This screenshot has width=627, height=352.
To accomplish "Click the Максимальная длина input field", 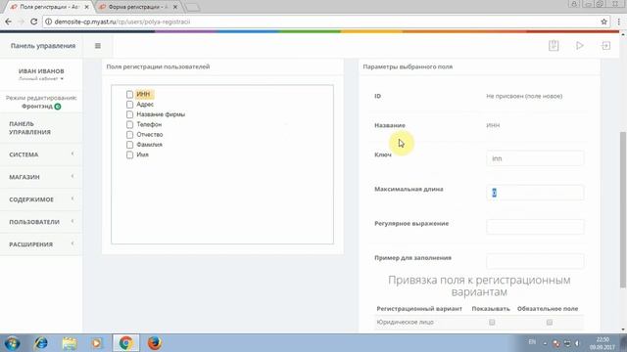I will point(535,193).
